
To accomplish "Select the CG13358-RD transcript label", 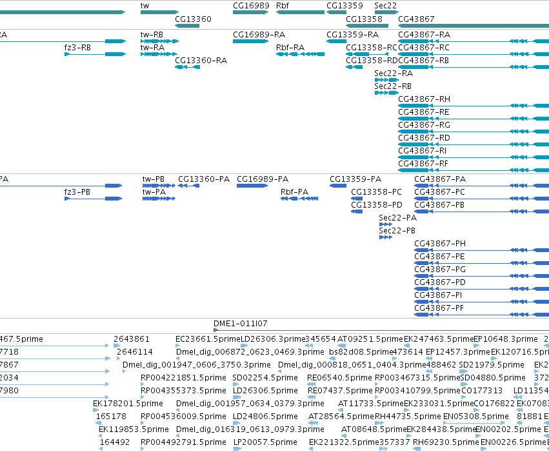I will click(372, 61).
